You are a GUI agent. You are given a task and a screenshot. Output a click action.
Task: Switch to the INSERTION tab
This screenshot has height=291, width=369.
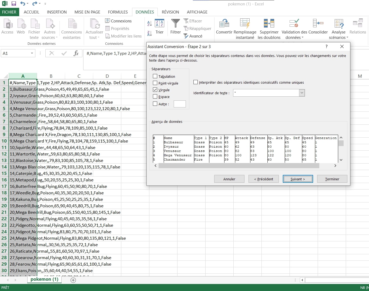tap(57, 12)
